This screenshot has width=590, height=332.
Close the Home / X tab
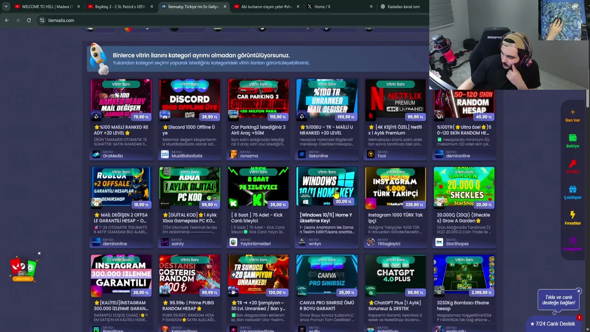click(371, 6)
